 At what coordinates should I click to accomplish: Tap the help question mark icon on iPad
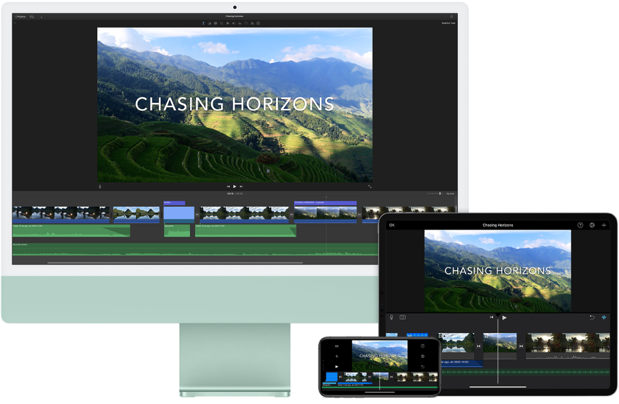pos(580,225)
